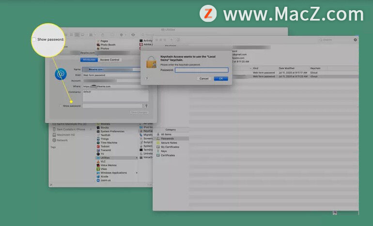Select Photos app in Finder list
This screenshot has width=373, height=226.
pyautogui.click(x=105, y=48)
